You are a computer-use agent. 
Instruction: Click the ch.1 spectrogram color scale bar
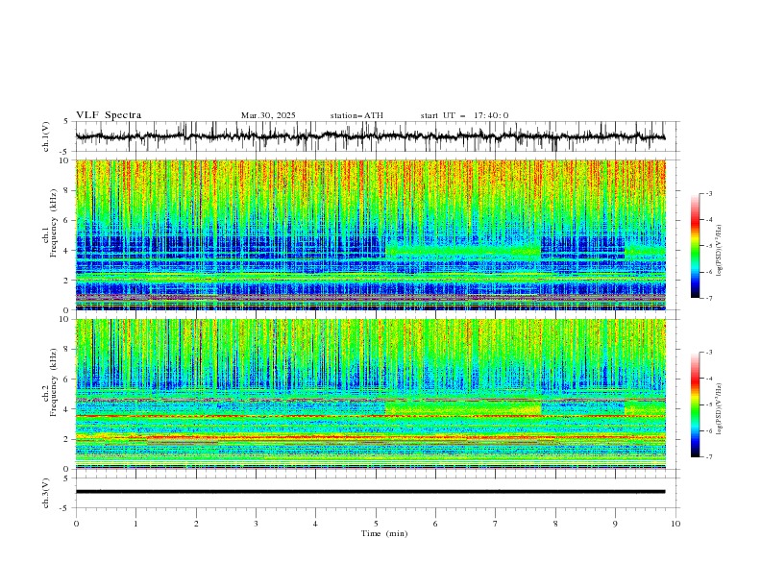695,246
